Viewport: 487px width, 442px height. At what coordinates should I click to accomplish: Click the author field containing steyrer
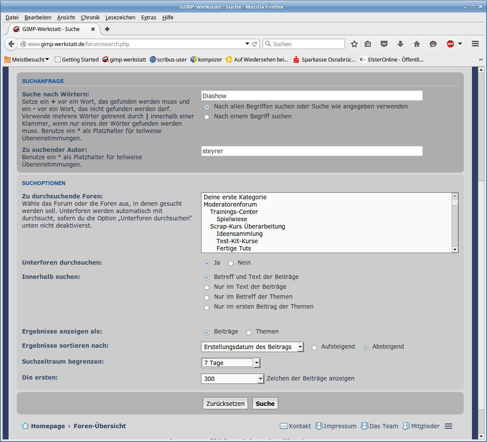pyautogui.click(x=312, y=151)
